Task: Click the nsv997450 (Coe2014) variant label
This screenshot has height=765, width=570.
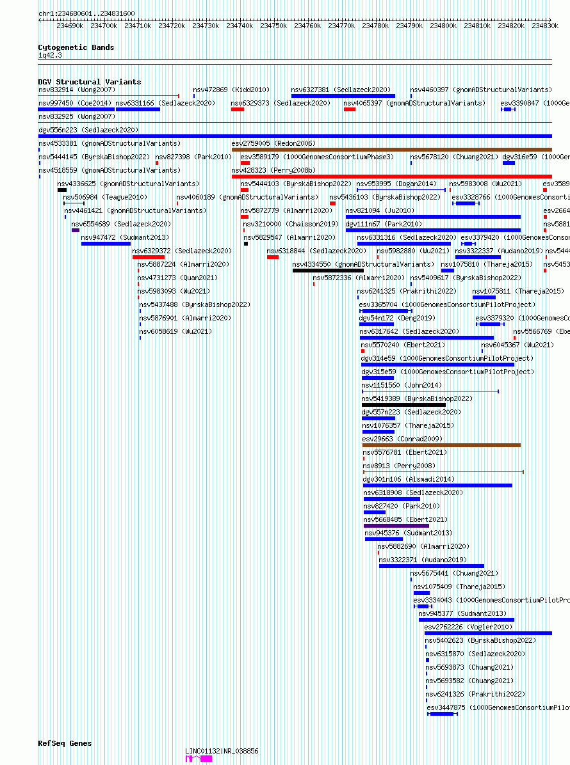Action: click(x=75, y=103)
